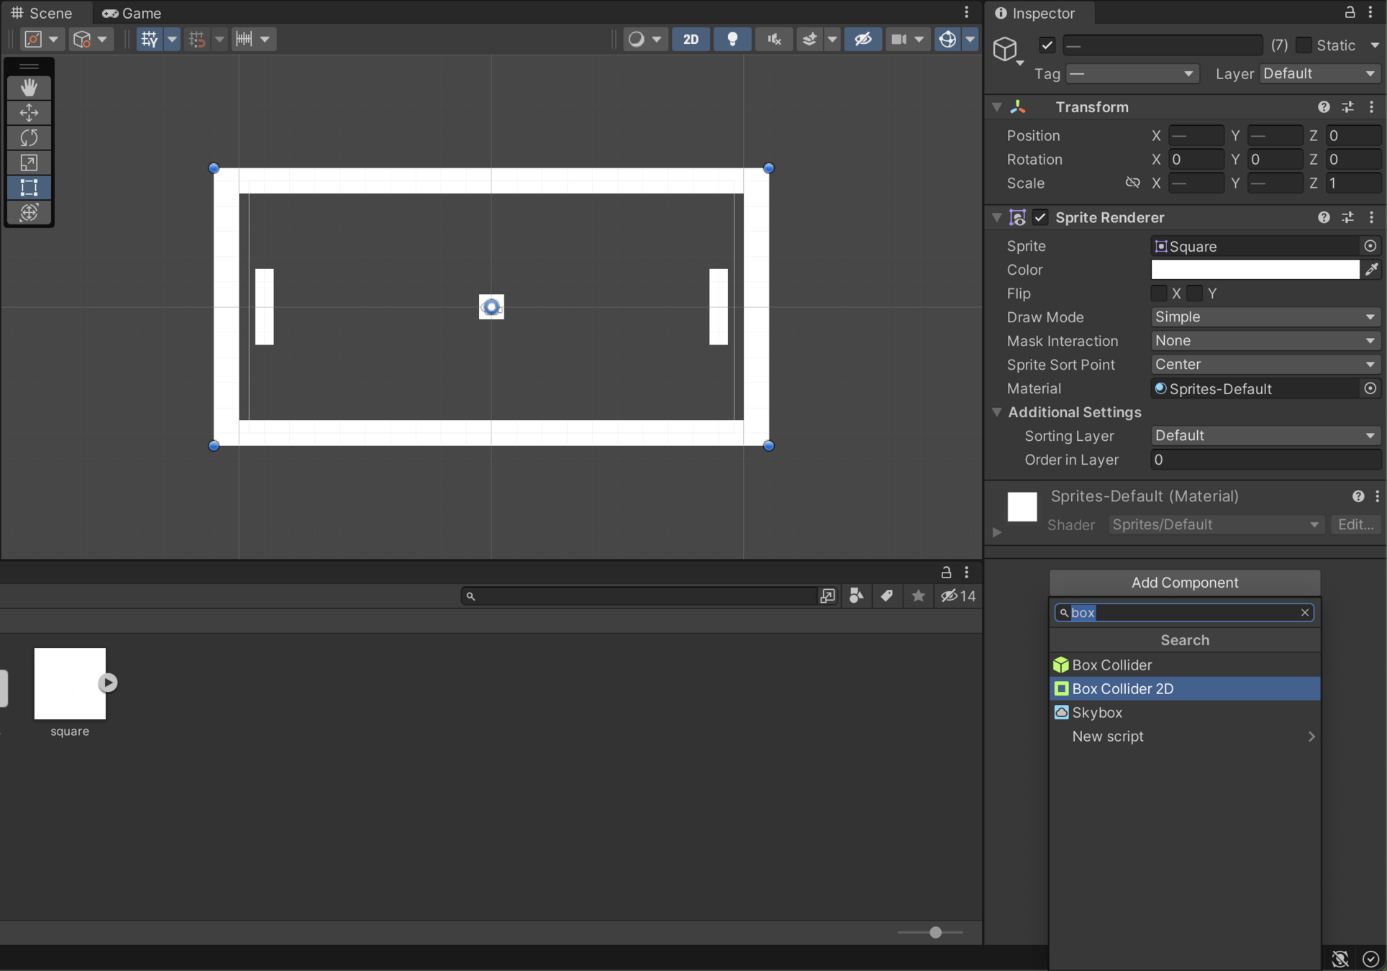Toggle 2D view mode
This screenshot has width=1387, height=971.
point(691,39)
